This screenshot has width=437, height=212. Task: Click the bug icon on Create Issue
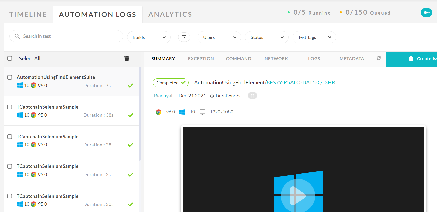point(411,59)
